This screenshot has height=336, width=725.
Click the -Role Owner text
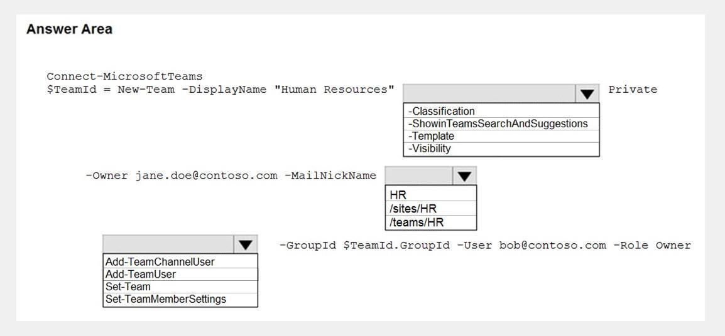click(652, 246)
